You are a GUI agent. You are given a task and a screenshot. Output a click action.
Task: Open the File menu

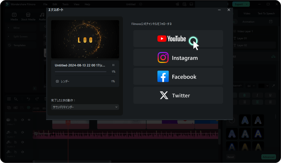point(45,4)
